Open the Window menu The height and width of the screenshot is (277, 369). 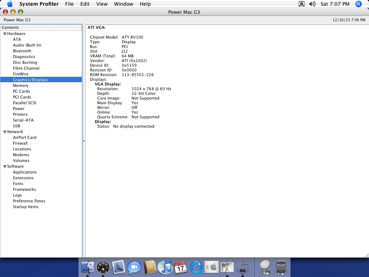point(124,4)
